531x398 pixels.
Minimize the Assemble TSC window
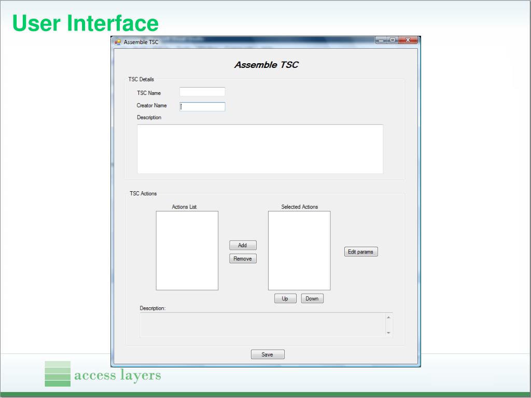381,40
